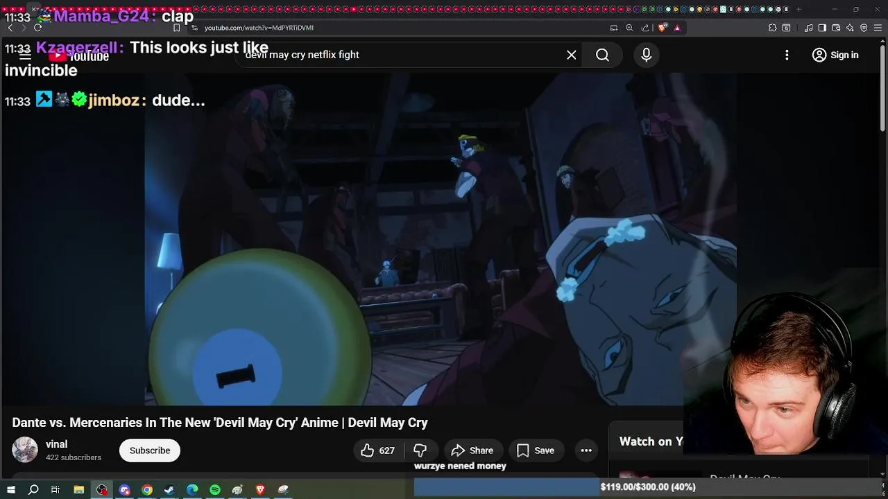Share the video
This screenshot has width=888, height=499.
(x=472, y=450)
